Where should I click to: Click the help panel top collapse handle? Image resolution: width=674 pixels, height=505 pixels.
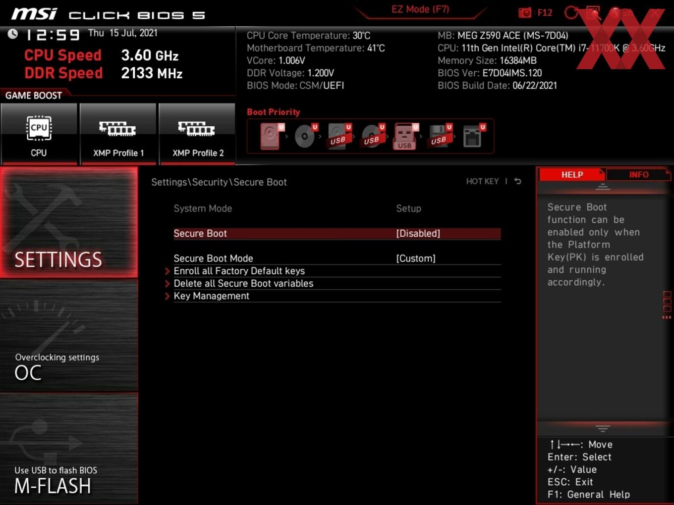pos(603,187)
